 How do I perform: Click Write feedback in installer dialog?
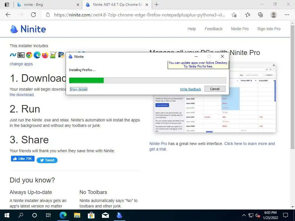pos(190,89)
